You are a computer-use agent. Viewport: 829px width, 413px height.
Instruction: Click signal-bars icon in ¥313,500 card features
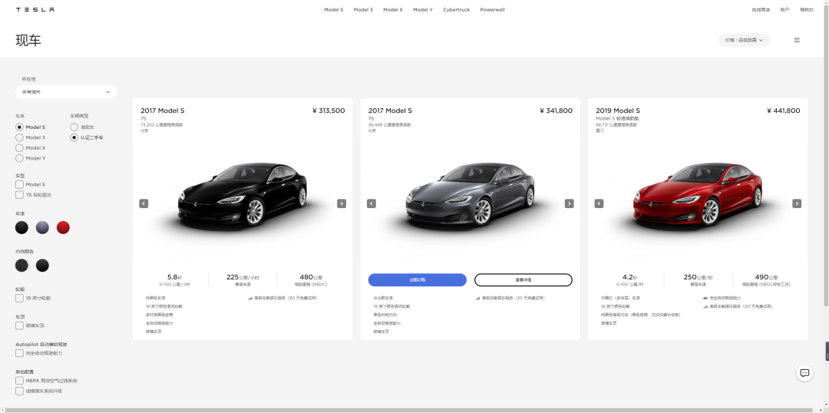tap(250, 299)
